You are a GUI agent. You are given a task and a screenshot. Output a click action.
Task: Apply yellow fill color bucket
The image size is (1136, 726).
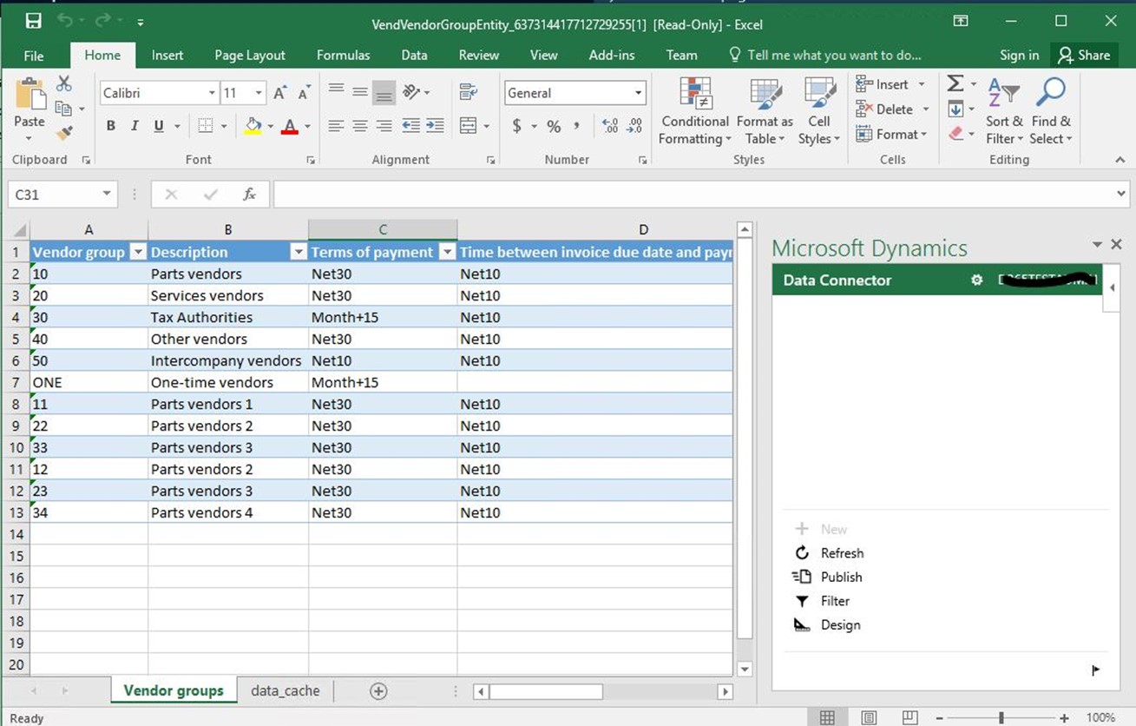pyautogui.click(x=253, y=126)
